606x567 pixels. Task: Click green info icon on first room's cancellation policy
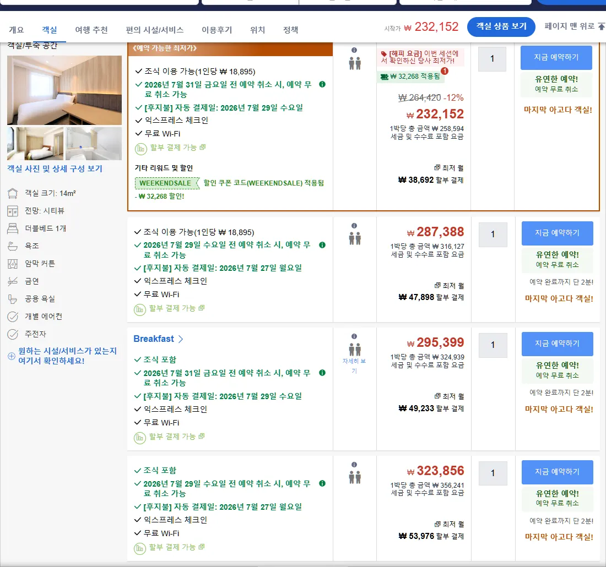[322, 84]
